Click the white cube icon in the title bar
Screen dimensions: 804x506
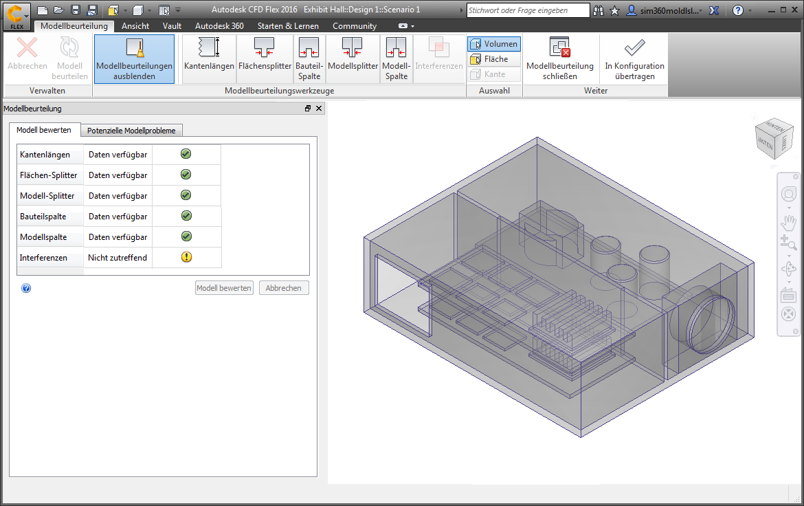click(x=137, y=10)
